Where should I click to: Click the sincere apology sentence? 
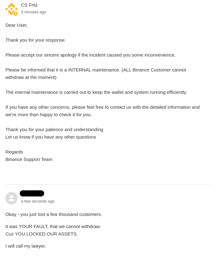[90, 55]
